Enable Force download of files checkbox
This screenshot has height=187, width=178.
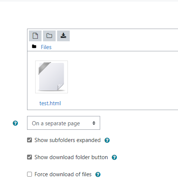30,174
